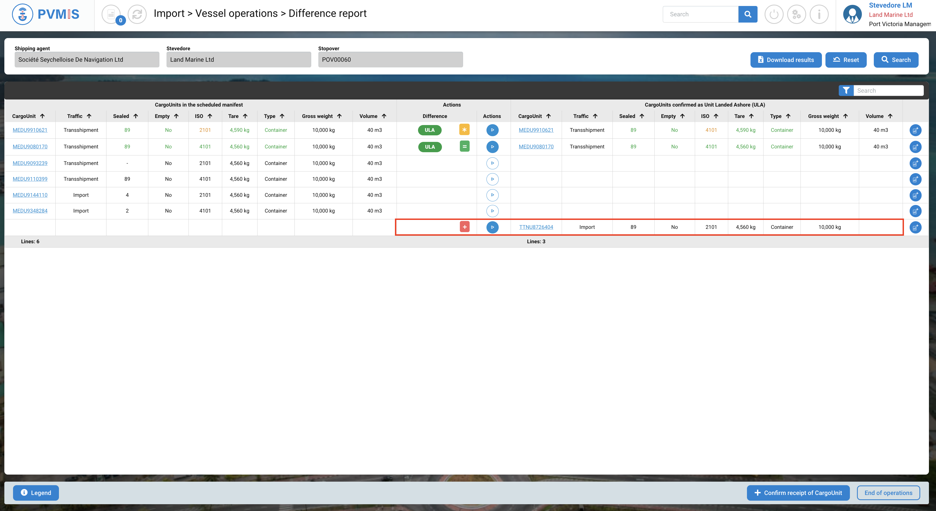Screen dimensions: 936x511
Task: Click the table filter funnel icon
Action: (x=846, y=91)
